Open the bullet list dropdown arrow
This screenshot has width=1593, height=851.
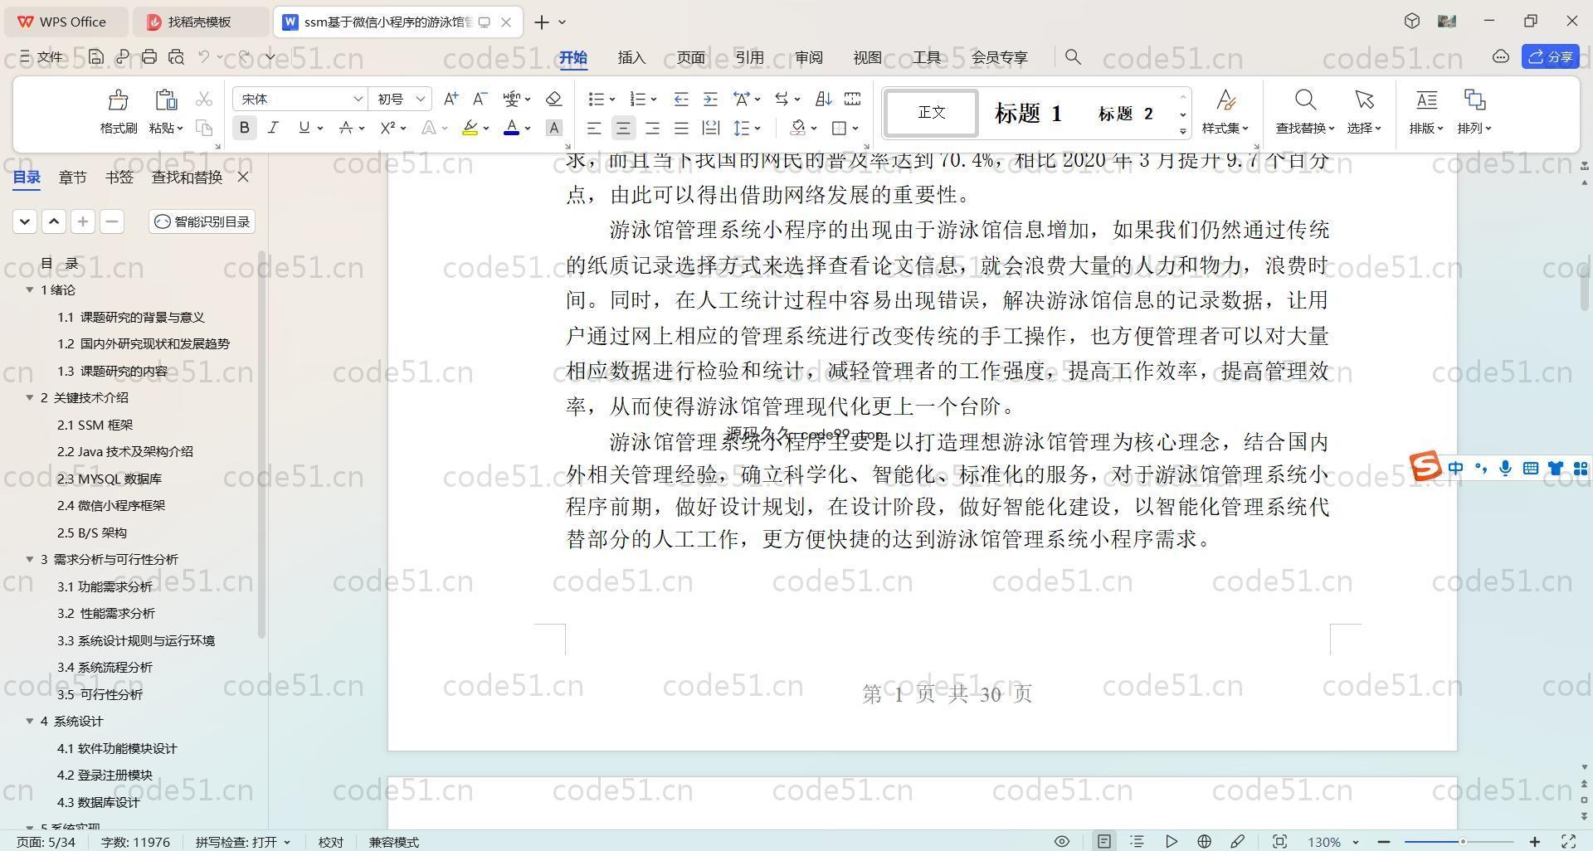click(x=612, y=99)
